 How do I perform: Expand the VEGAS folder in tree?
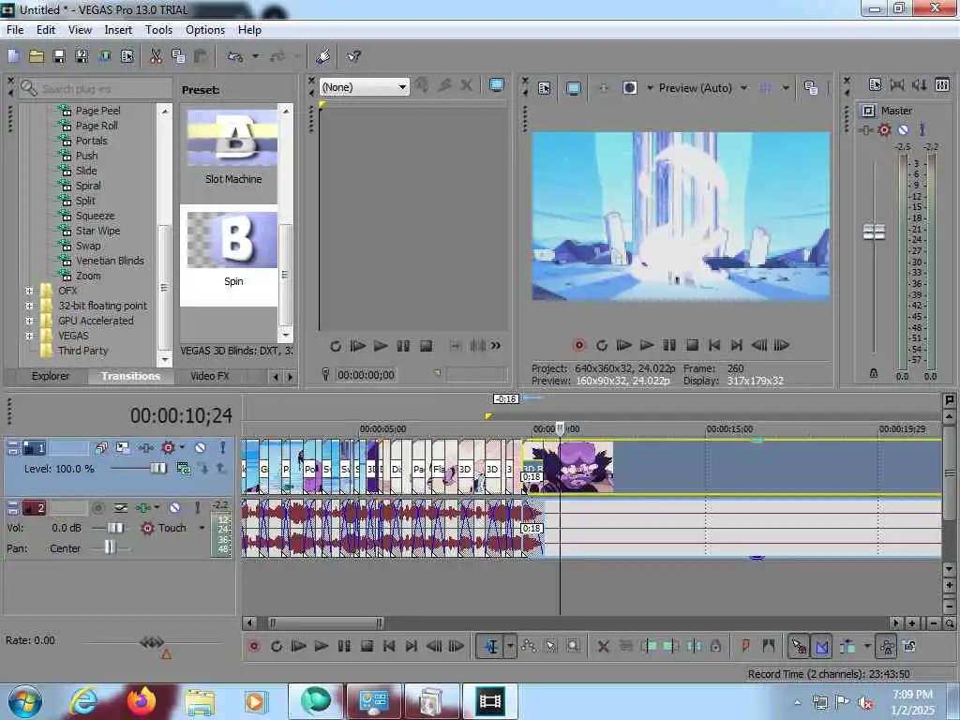(29, 336)
